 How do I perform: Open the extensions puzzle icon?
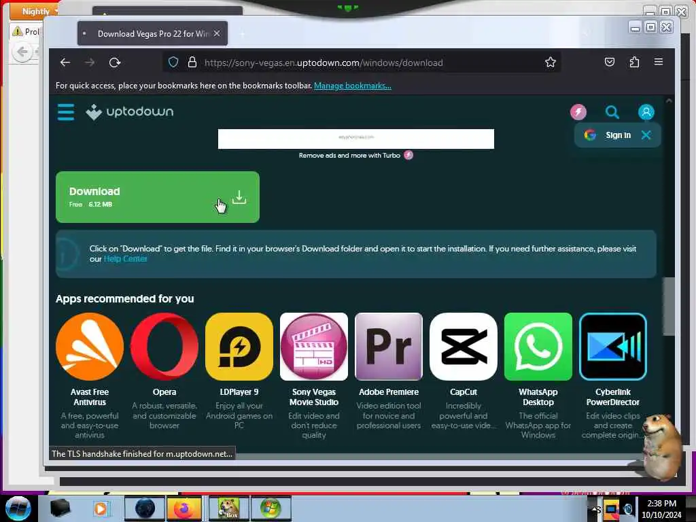pyautogui.click(x=634, y=62)
